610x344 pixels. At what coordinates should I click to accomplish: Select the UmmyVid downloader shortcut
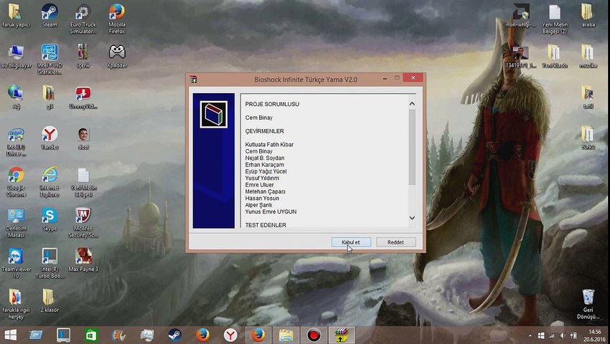pyautogui.click(x=83, y=97)
